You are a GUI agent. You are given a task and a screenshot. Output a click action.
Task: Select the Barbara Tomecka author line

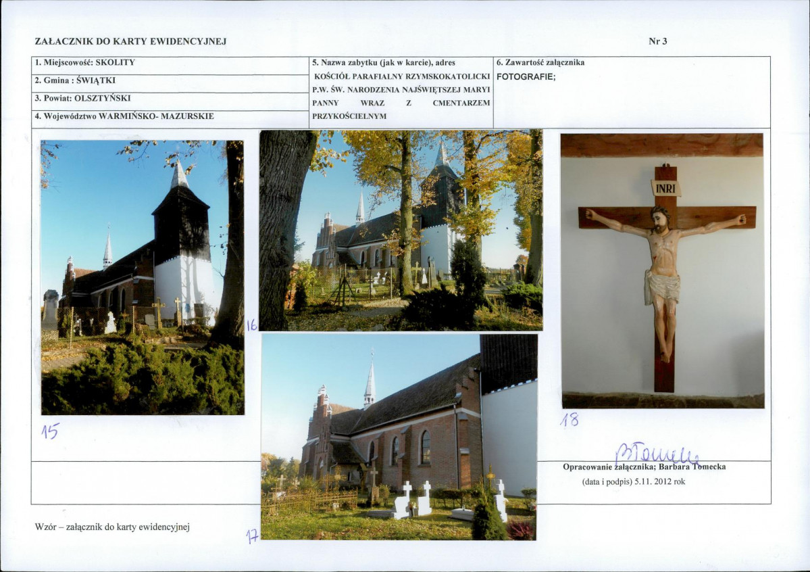tap(644, 467)
